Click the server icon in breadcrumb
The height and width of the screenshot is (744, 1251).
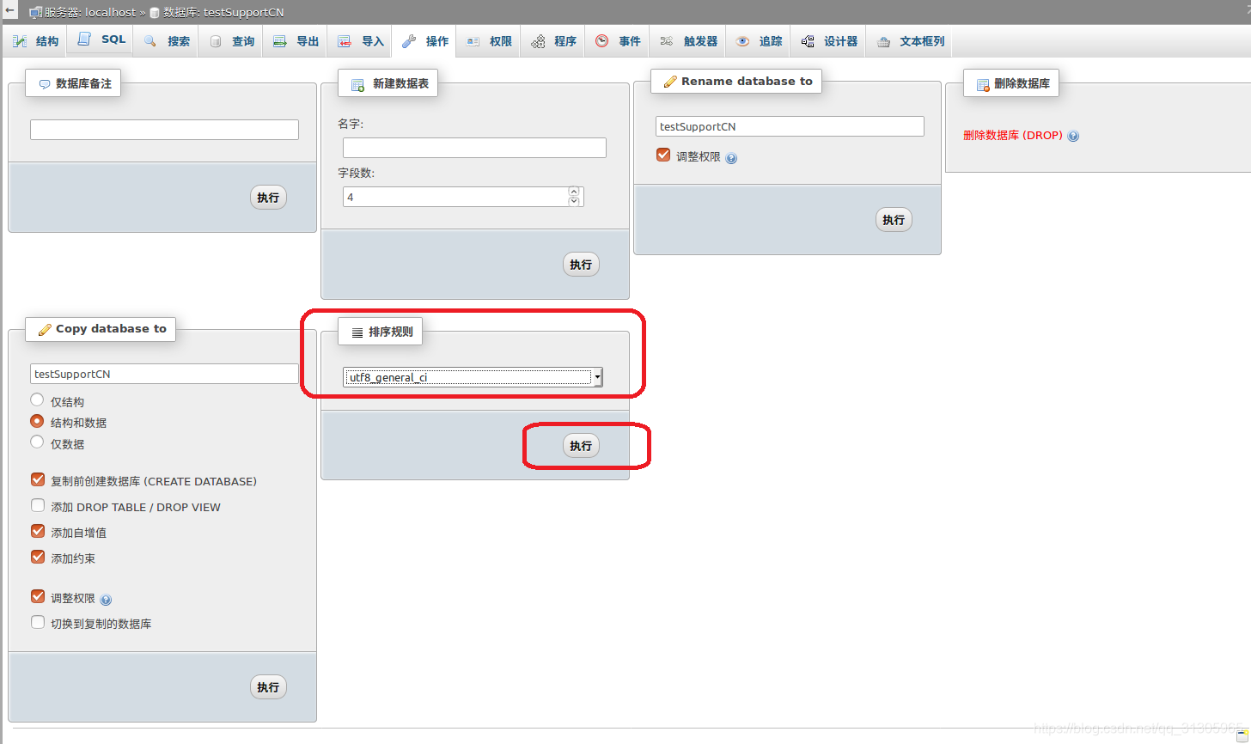35,13
